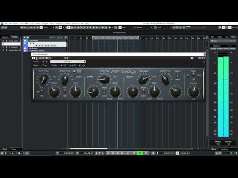238x178 pixels.
Task: Open the setup gear icon in the toolbar
Action: (x=236, y=28)
